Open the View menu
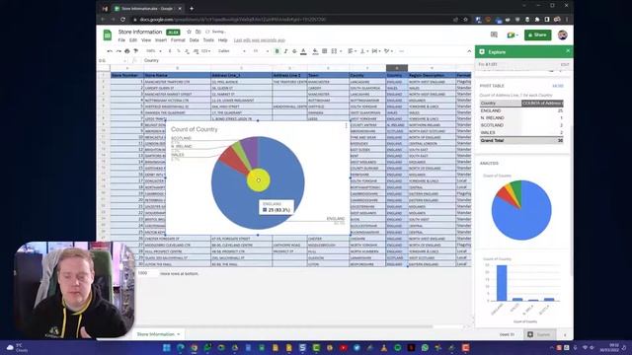This screenshot has height=355, width=632. [x=146, y=40]
